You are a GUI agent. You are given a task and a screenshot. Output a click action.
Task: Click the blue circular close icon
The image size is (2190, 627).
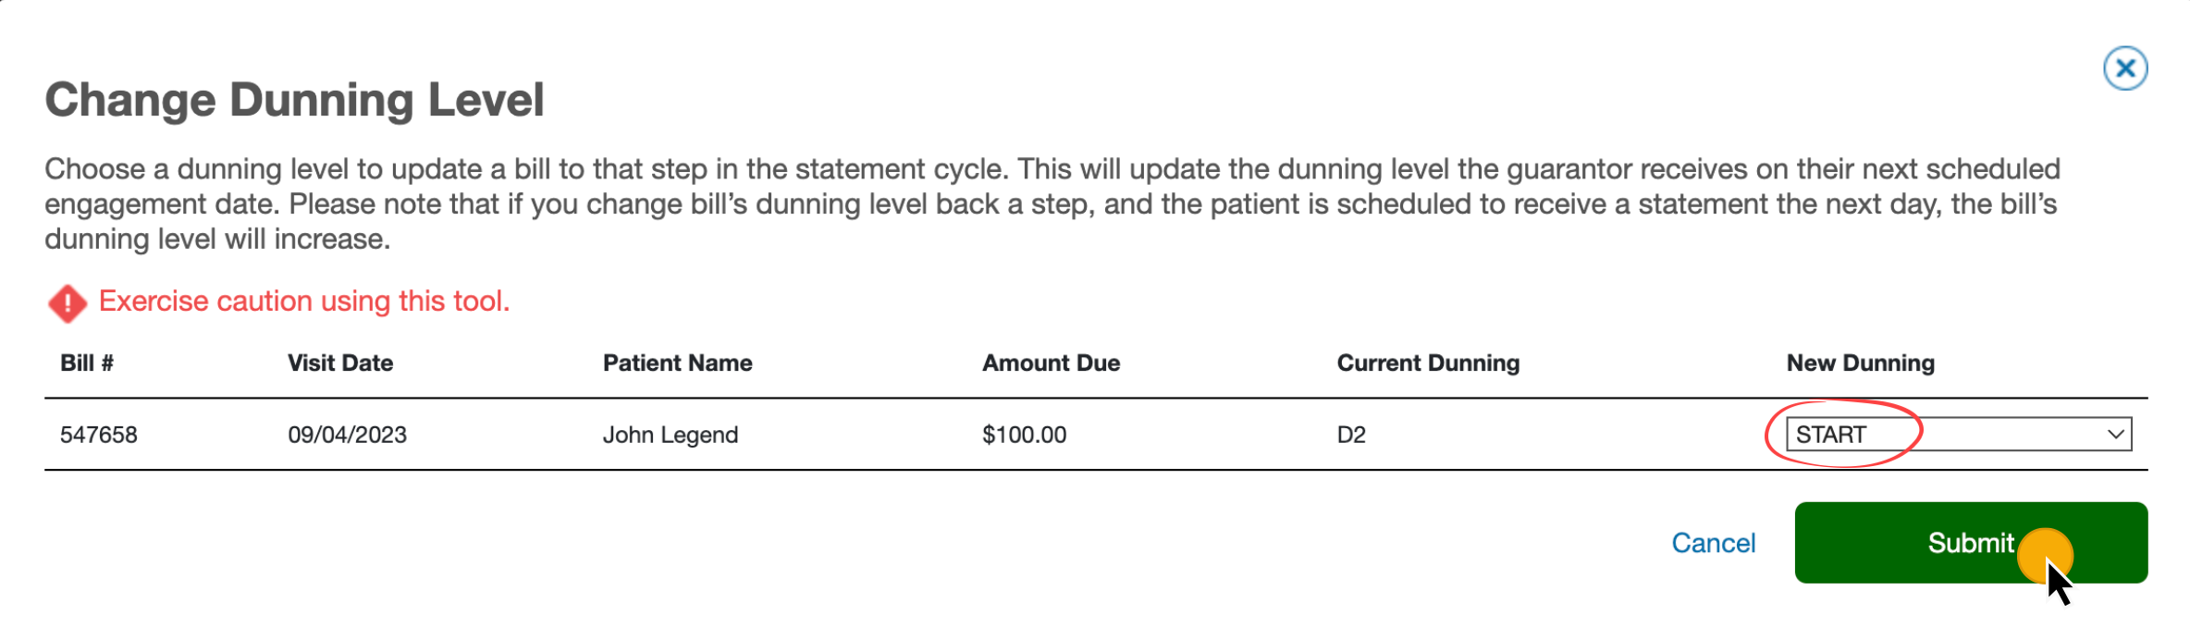click(x=2124, y=68)
